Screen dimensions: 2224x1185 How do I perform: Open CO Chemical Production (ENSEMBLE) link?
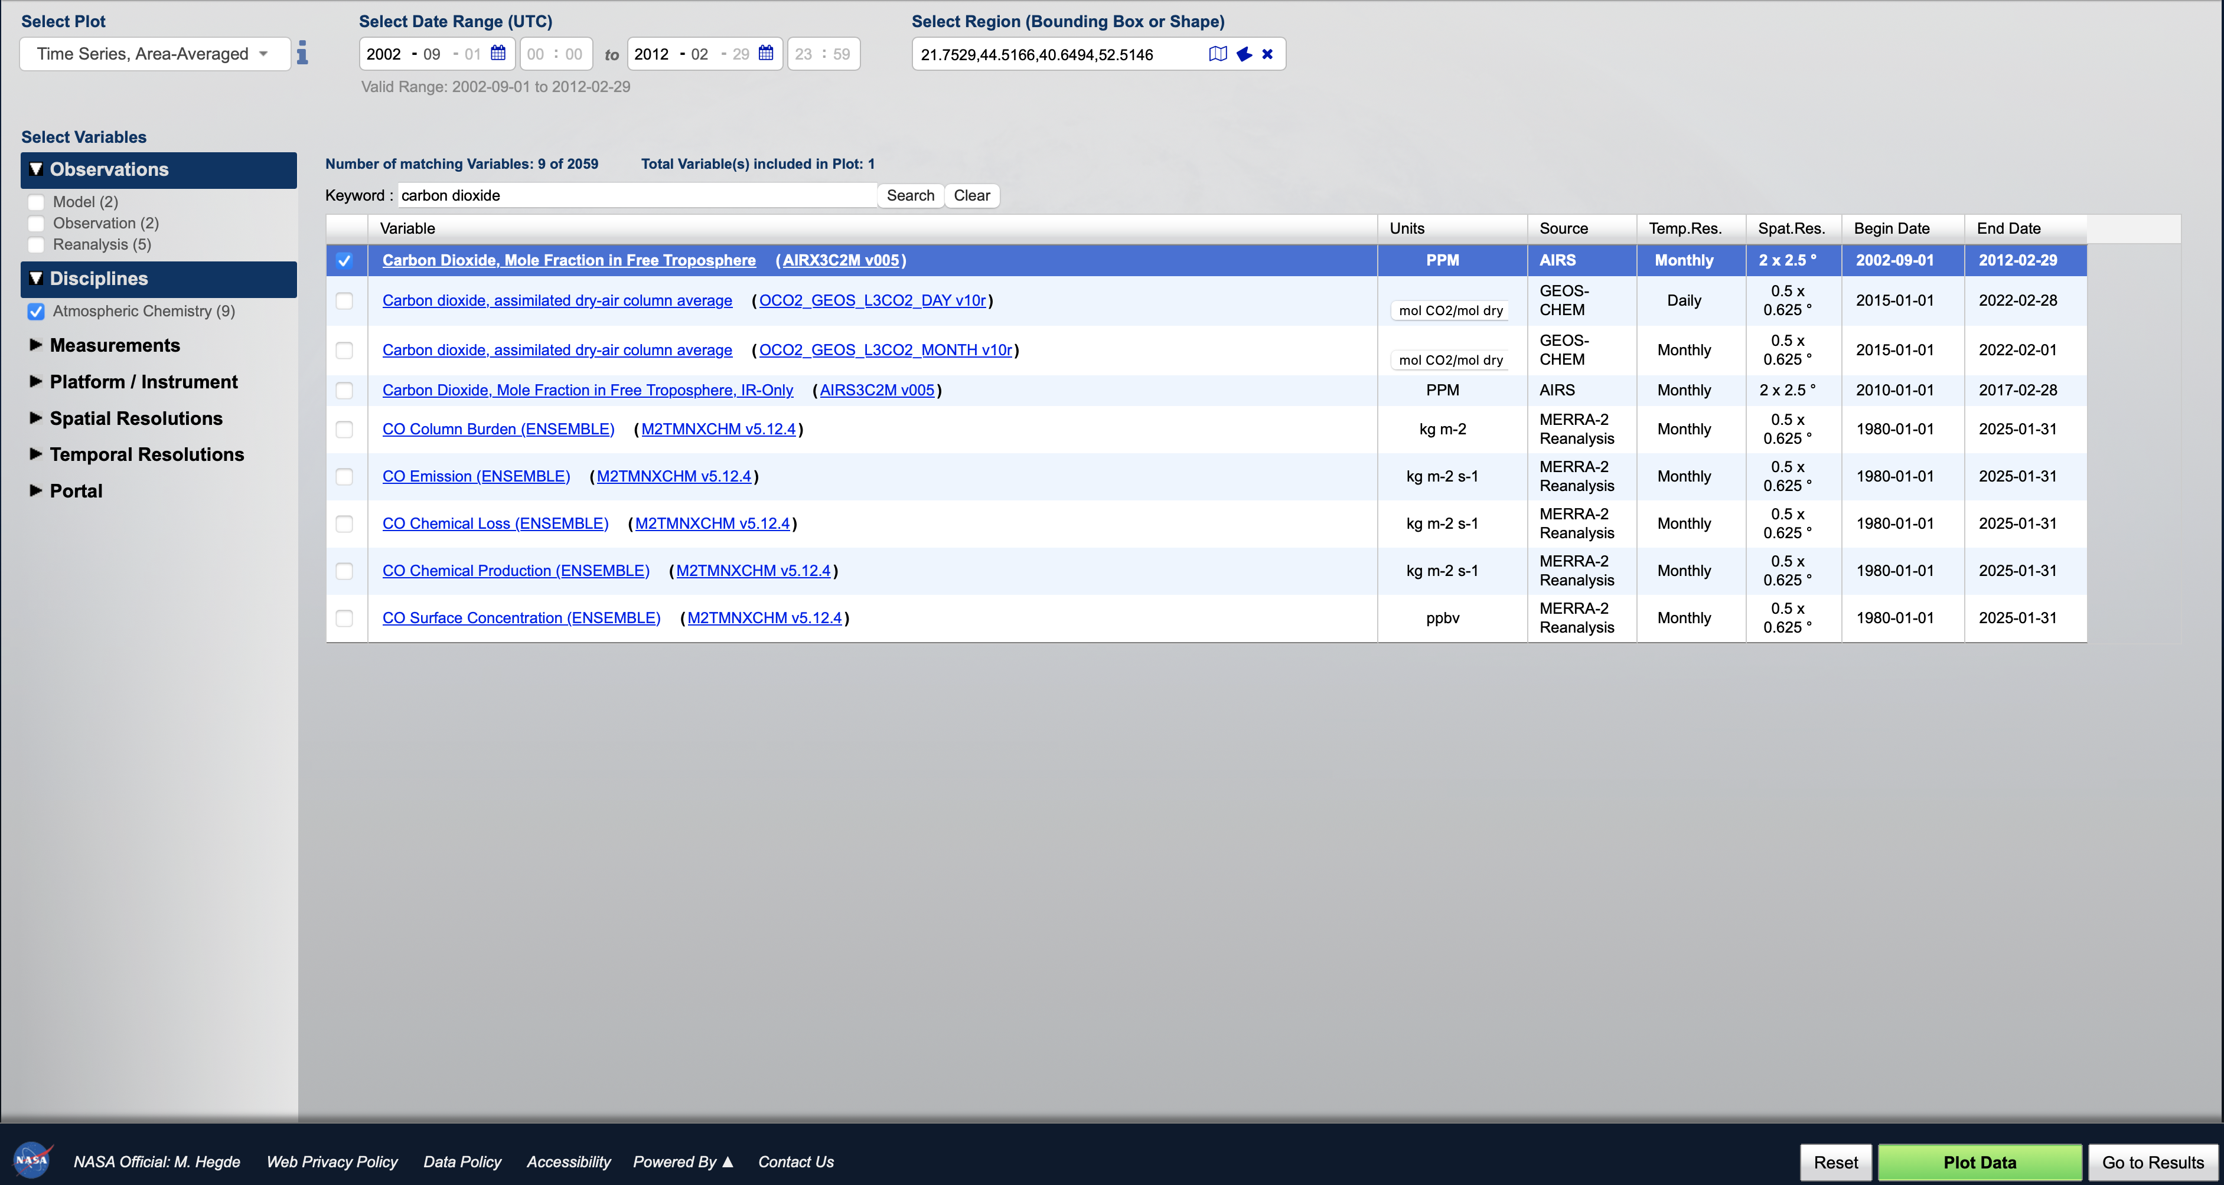coord(516,570)
